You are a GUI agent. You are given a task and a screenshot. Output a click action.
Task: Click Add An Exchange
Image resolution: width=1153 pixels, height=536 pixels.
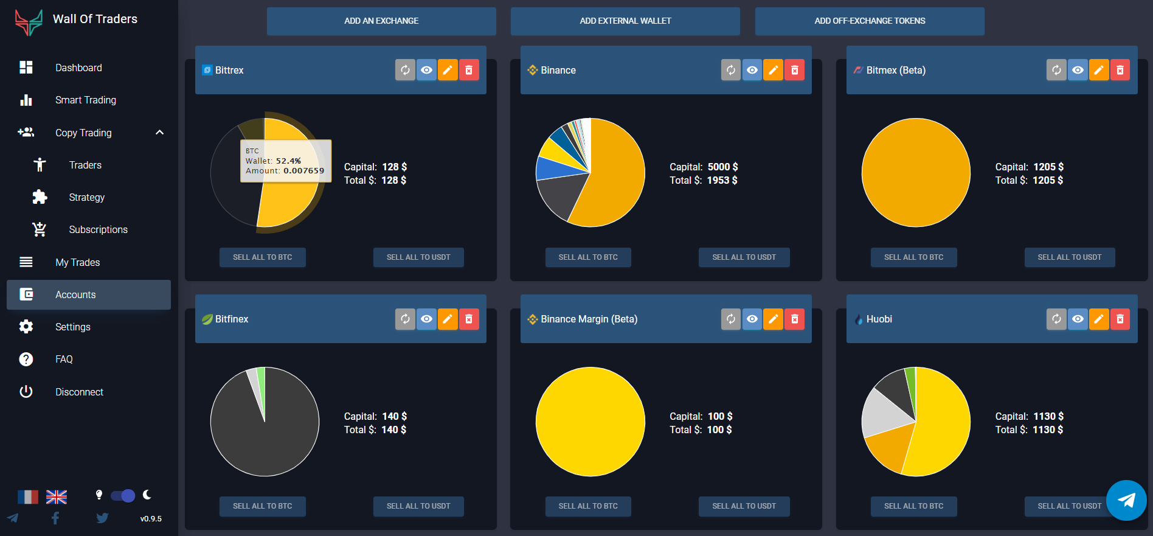coord(381,21)
